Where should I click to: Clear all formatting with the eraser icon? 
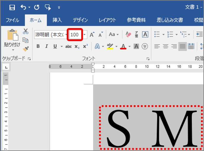128,35
